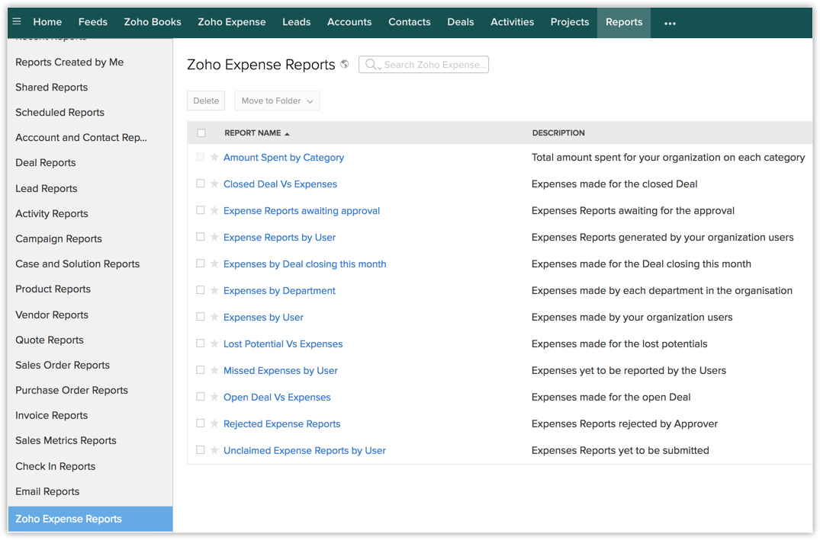
Task: Click the Description column header
Action: (x=558, y=133)
